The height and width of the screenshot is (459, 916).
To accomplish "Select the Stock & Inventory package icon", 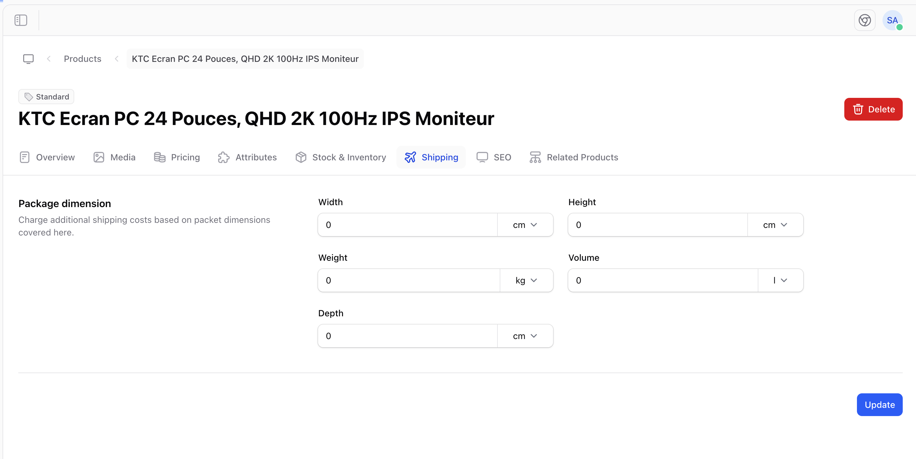I will [301, 157].
